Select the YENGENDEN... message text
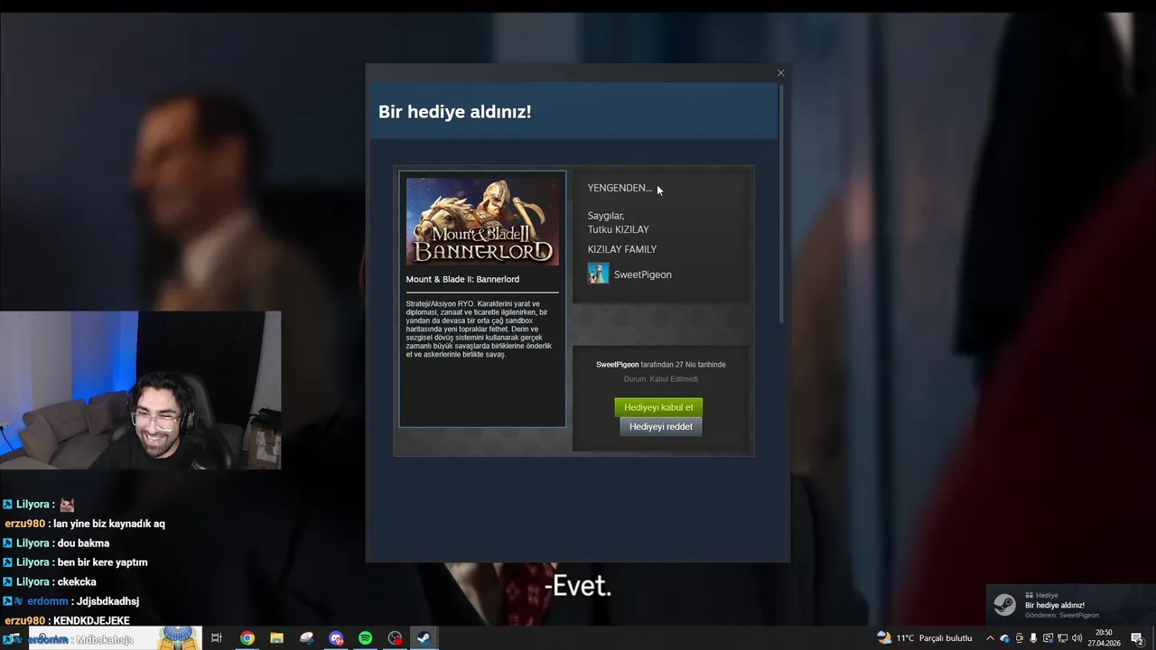 click(x=620, y=188)
